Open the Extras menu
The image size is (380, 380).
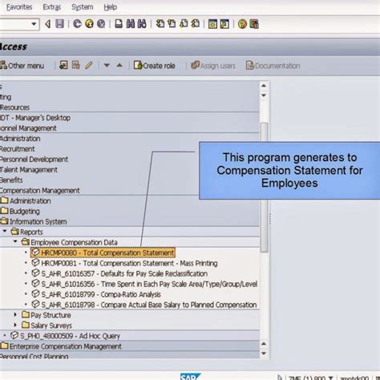pos(52,7)
